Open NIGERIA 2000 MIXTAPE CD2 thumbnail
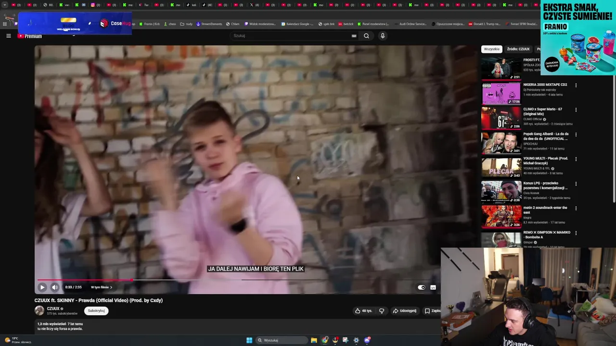 501,93
